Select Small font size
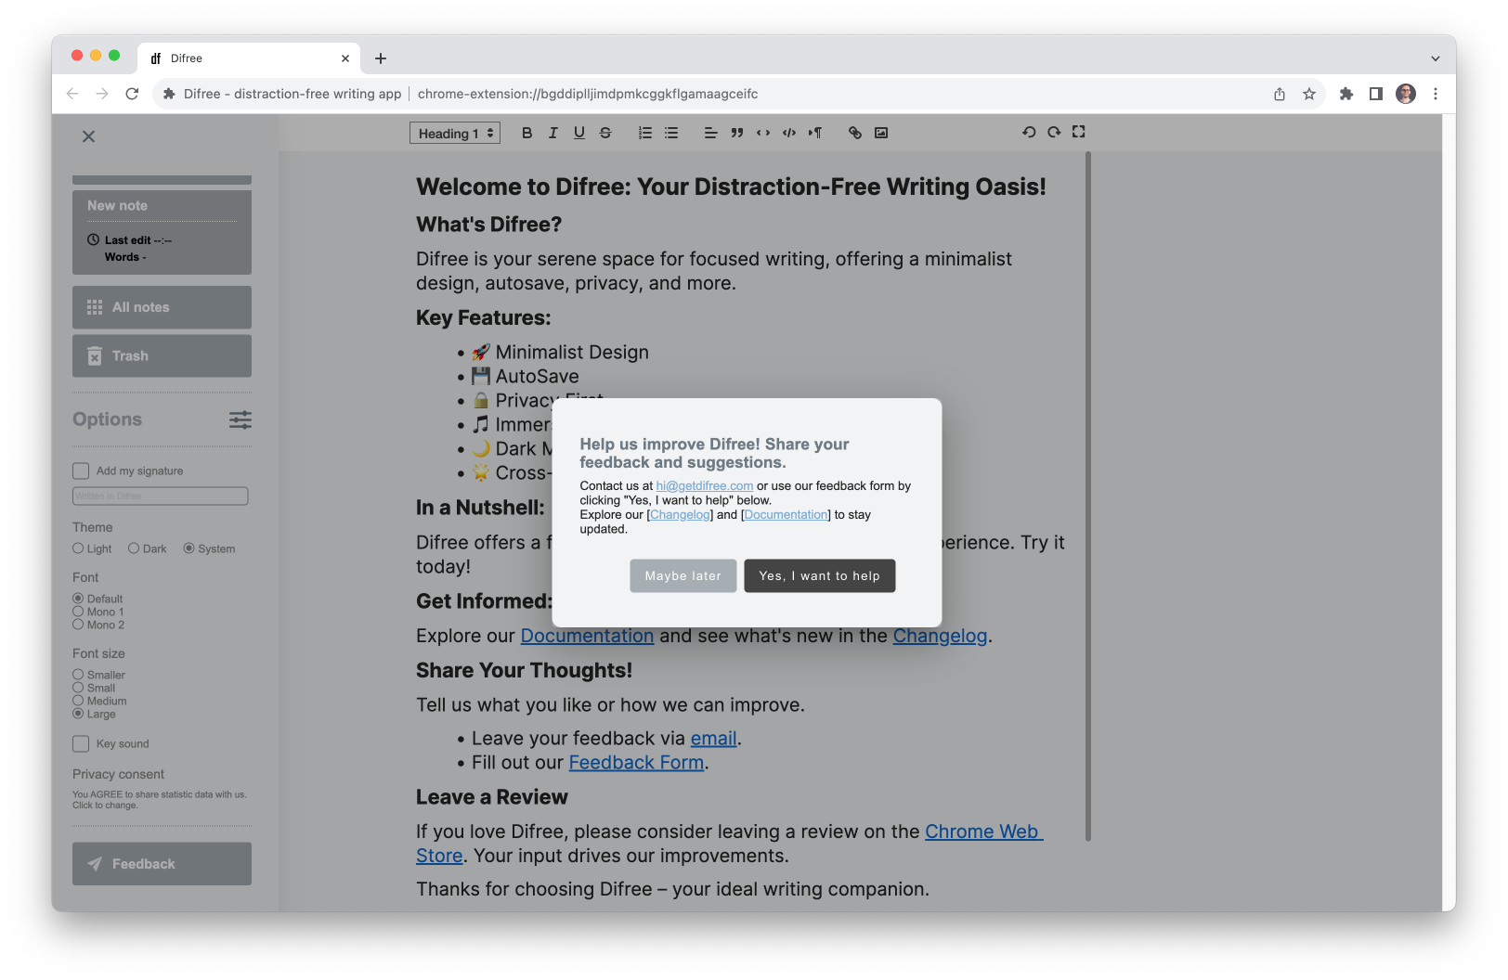The height and width of the screenshot is (980, 1508). point(78,688)
